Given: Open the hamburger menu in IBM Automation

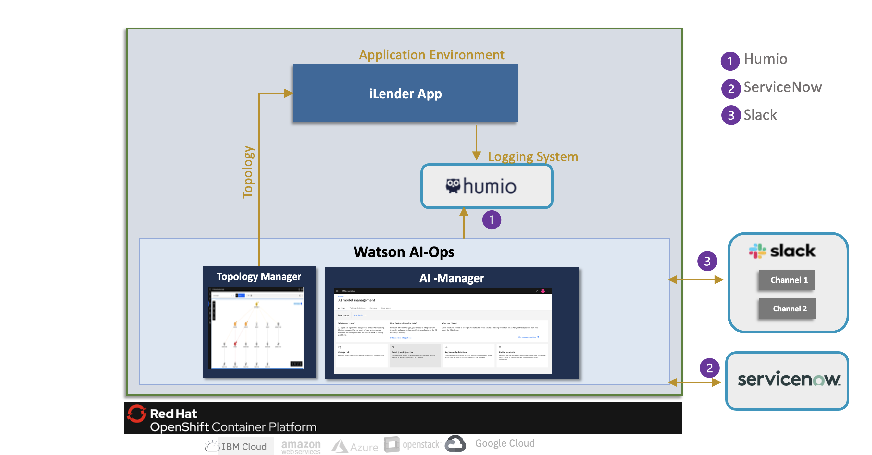Looking at the screenshot, I should pos(337,291).
